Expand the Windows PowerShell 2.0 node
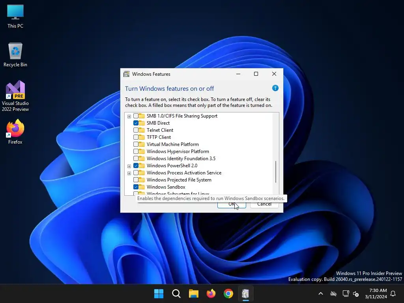This screenshot has width=404, height=303. point(129,166)
